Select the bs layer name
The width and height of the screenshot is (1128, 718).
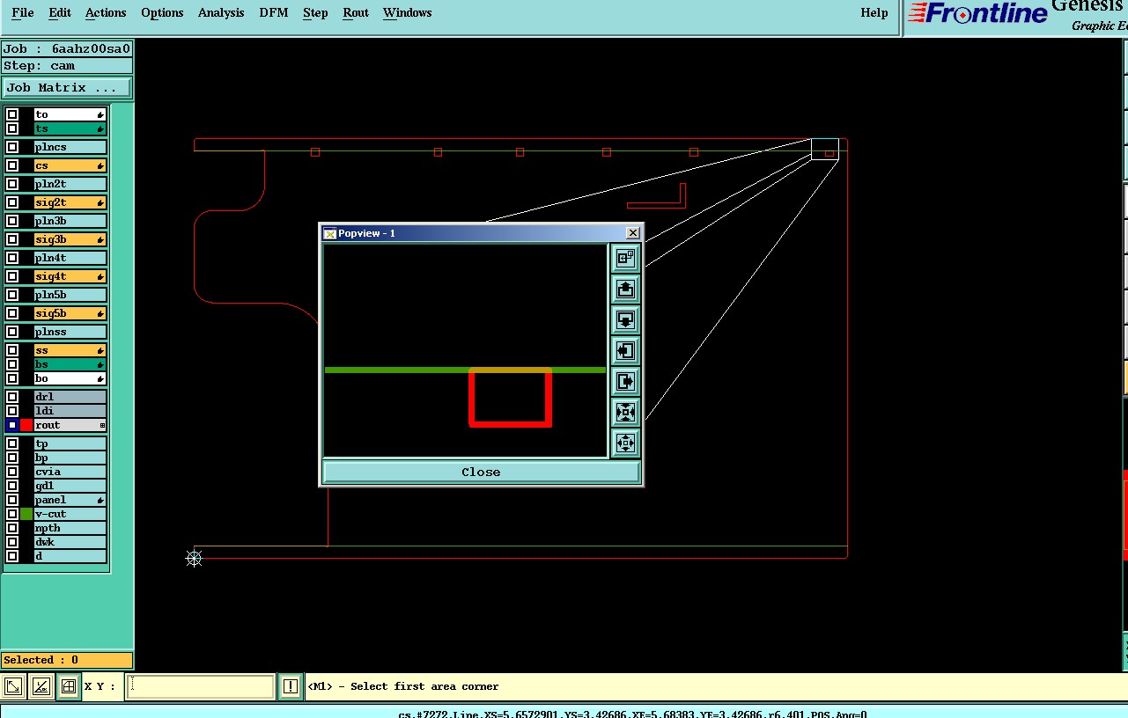pyautogui.click(x=70, y=364)
